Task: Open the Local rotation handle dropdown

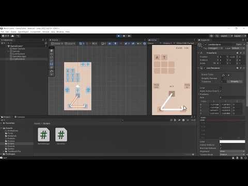Action: click(x=70, y=43)
